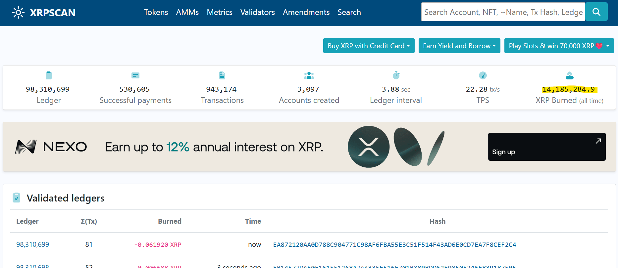Expand Earn Yield and Borrow dropdown

coord(459,46)
